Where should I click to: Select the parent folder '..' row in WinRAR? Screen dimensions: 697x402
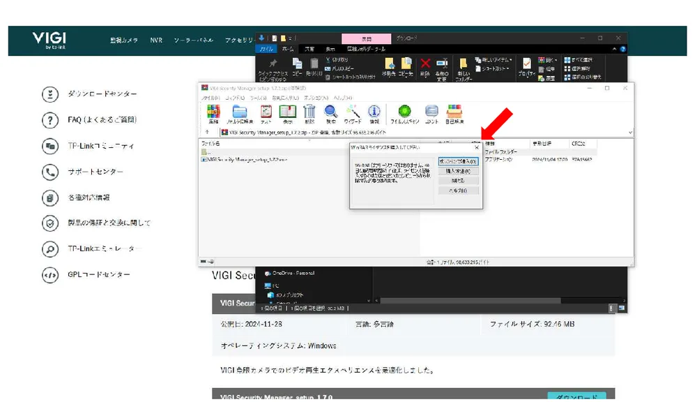click(x=206, y=152)
